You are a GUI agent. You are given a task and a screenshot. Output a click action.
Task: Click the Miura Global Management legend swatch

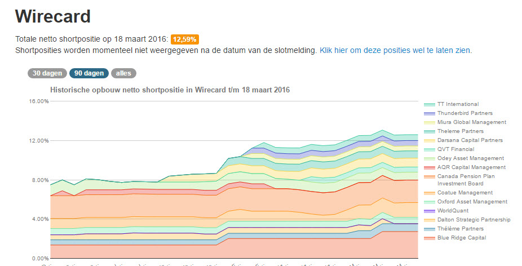tap(428, 122)
